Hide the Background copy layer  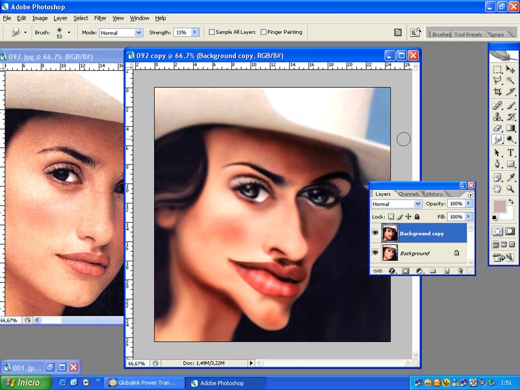pyautogui.click(x=375, y=233)
